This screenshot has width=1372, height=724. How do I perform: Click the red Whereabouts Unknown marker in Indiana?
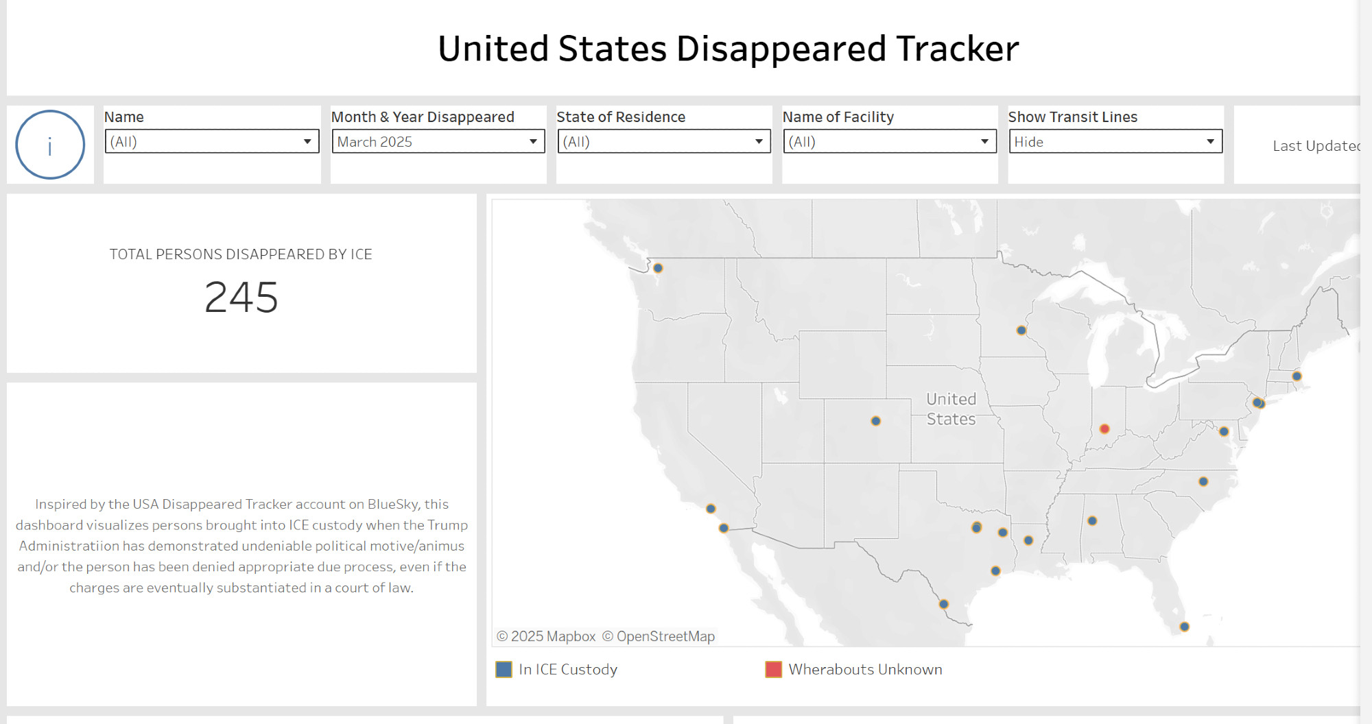[x=1104, y=429]
